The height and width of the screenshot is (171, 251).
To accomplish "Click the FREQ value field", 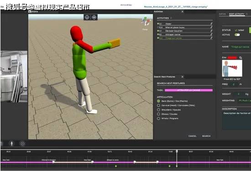I will (234, 84).
